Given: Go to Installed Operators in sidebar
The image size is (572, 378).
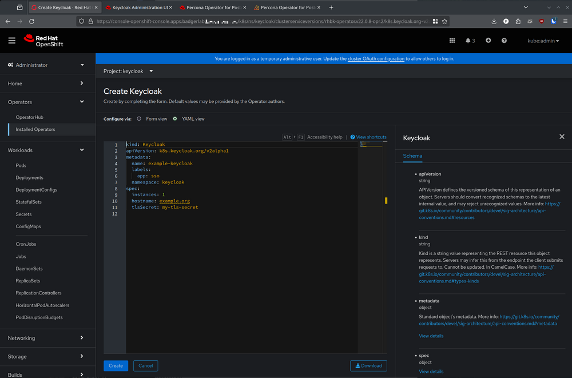Looking at the screenshot, I should click(x=35, y=129).
